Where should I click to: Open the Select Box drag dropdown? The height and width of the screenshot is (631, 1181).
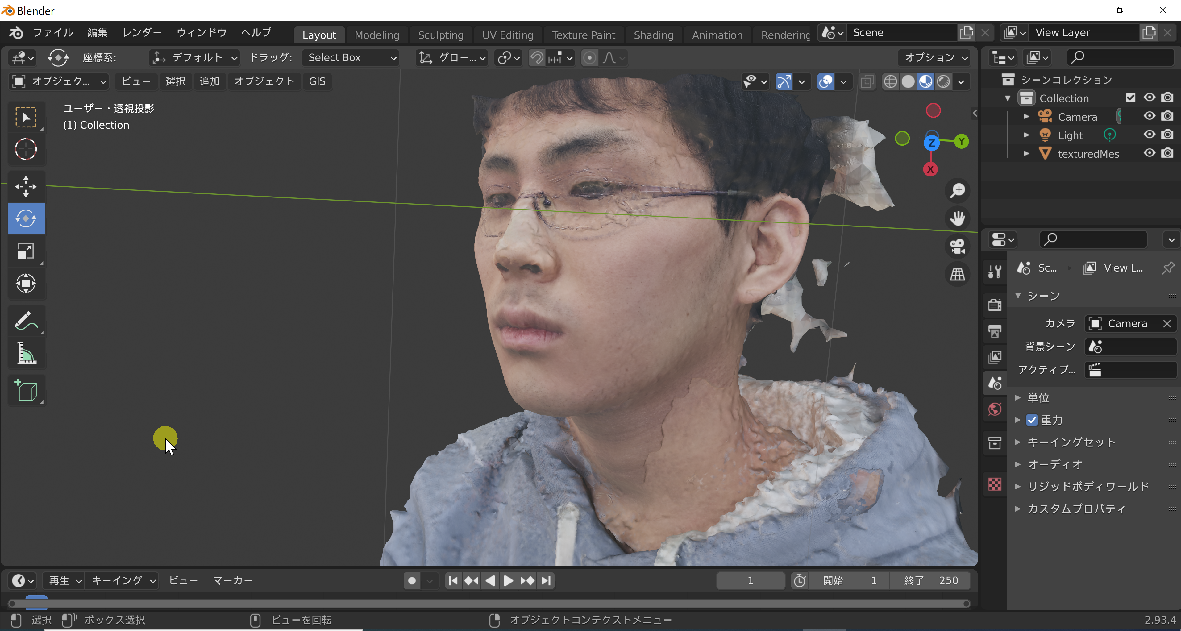coord(351,58)
